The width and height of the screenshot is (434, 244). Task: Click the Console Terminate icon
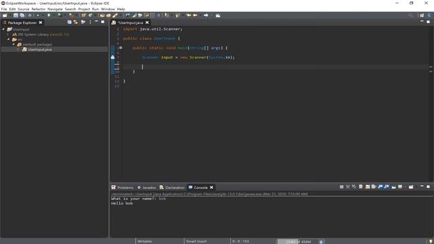342,187
